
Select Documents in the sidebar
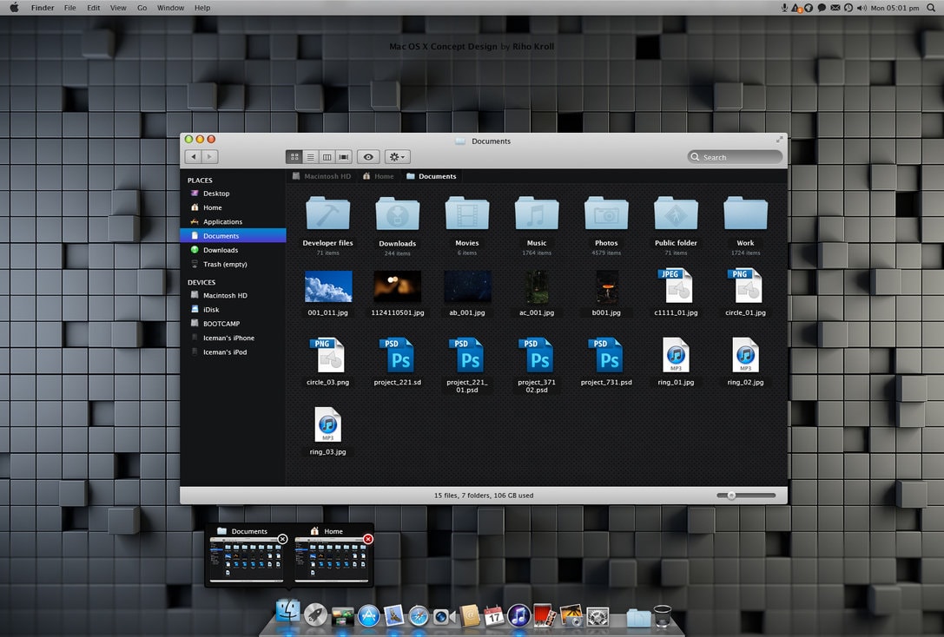coord(233,236)
